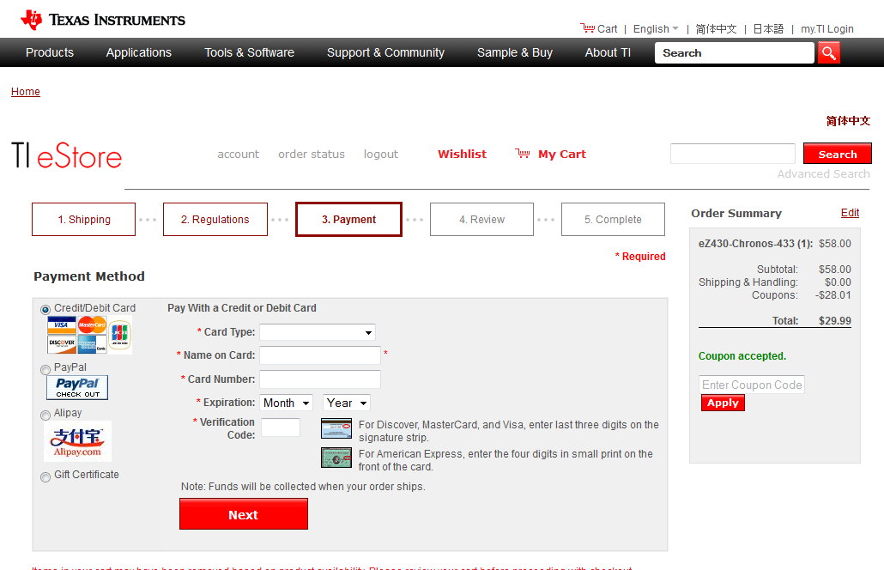Viewport: 884px width, 570px height.
Task: Click the TI eStore logo
Action: coord(67,156)
